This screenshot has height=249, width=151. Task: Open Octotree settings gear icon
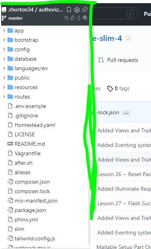coord(77,10)
